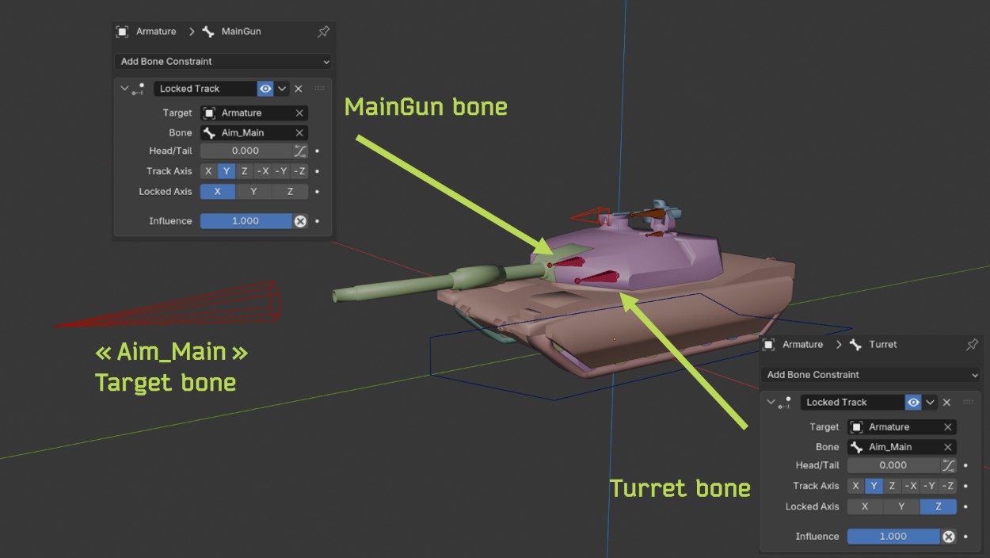Set Turret Track Axis to -Z

(x=947, y=486)
